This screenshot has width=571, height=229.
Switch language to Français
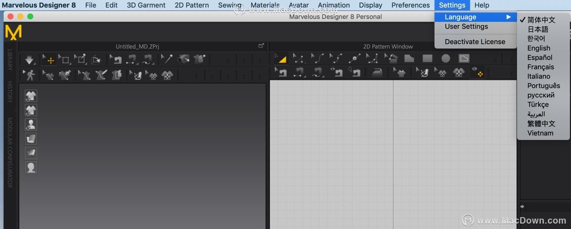(540, 67)
